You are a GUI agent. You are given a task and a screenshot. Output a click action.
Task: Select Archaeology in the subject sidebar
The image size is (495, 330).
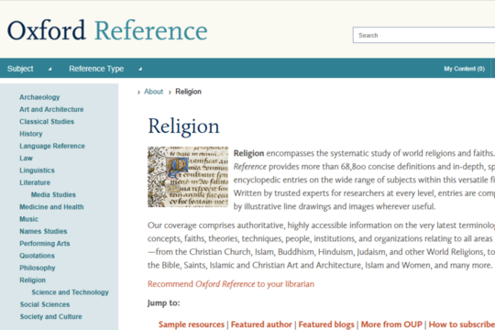pyautogui.click(x=39, y=97)
